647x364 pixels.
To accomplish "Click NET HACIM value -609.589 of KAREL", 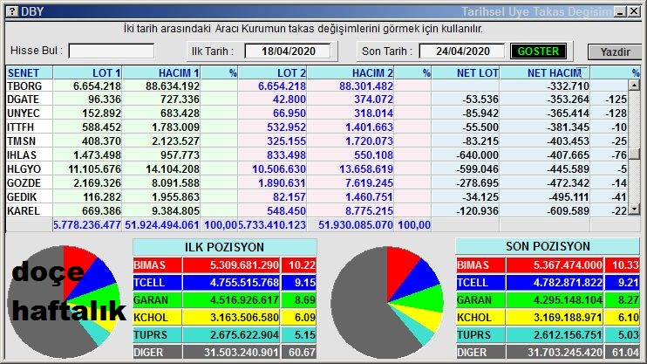I will coord(569,210).
